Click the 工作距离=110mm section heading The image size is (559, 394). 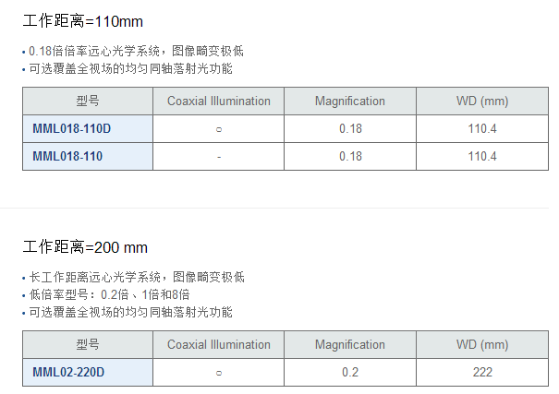(83, 21)
